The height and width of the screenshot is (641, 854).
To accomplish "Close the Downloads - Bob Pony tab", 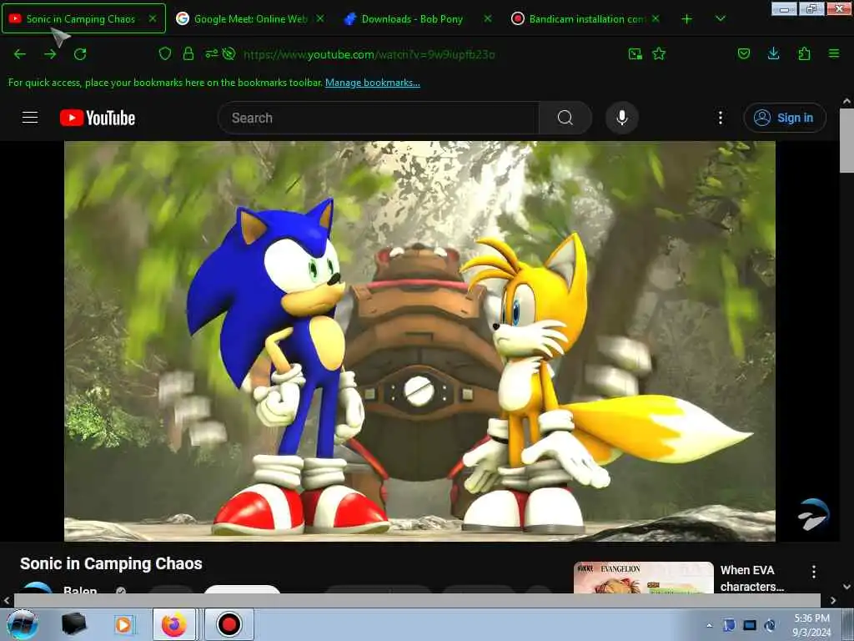I will pyautogui.click(x=487, y=18).
